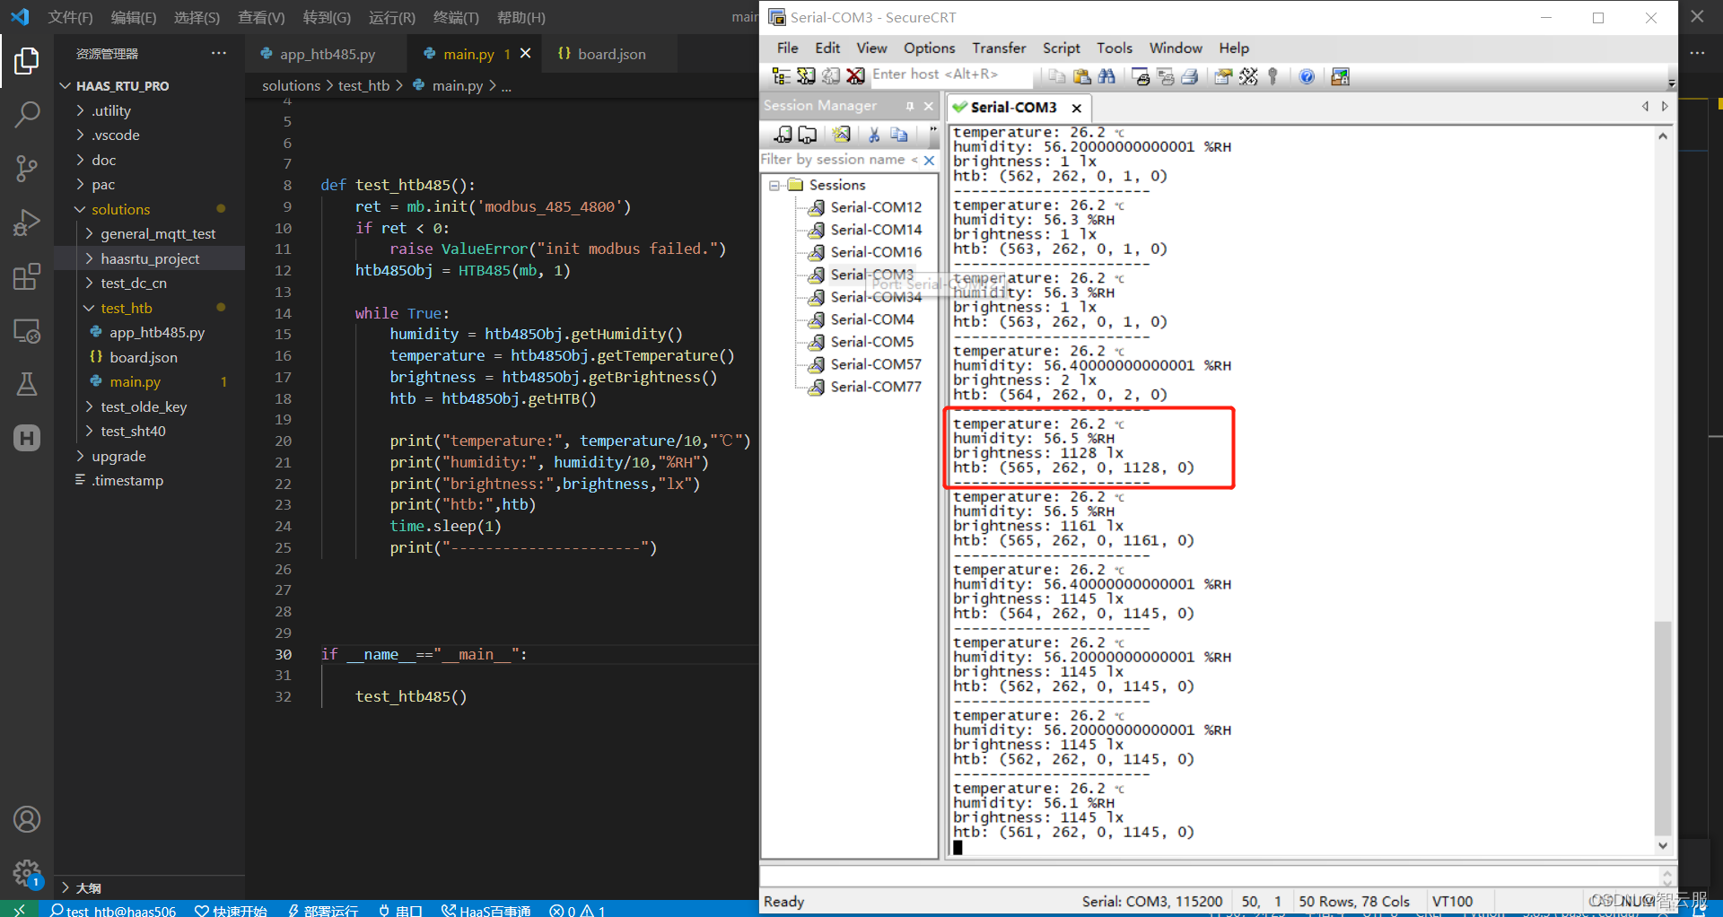Viewport: 1723px width, 917px height.
Task: Click 部署运行 in the status bar
Action: click(323, 910)
